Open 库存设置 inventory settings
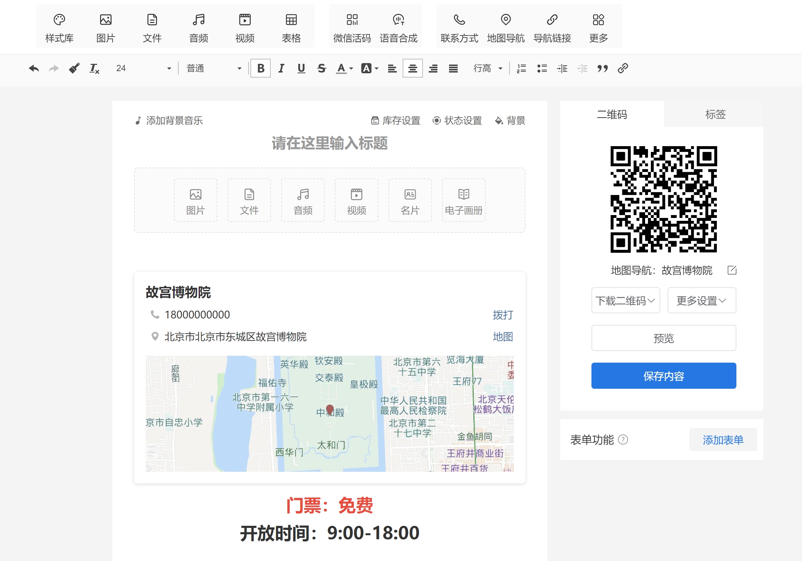This screenshot has width=802, height=561. pyautogui.click(x=396, y=120)
